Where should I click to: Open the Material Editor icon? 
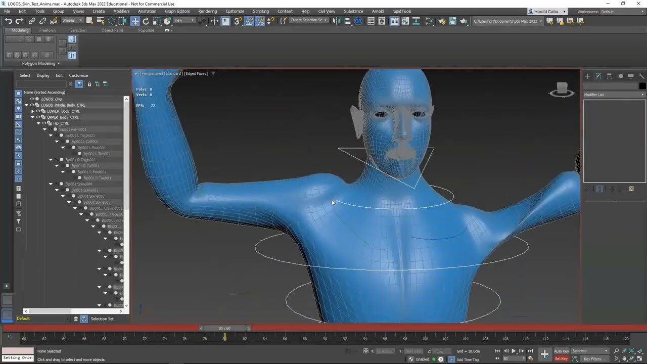click(429, 21)
